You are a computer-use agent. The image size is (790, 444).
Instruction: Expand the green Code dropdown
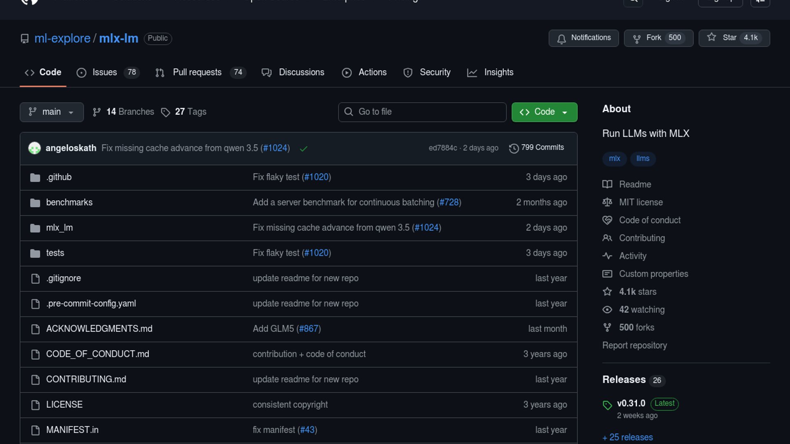544,112
